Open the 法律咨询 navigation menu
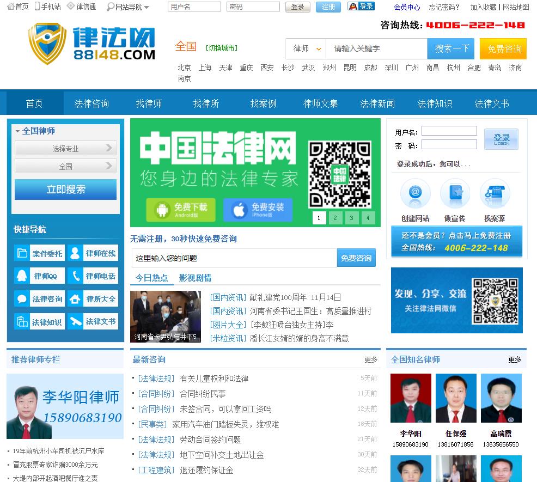The height and width of the screenshot is (482, 537). (x=91, y=103)
